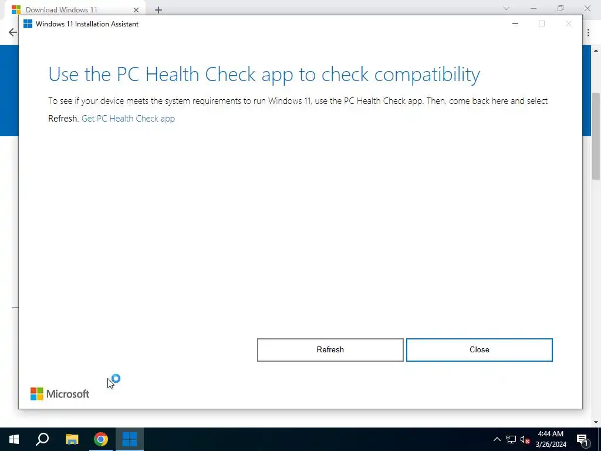Open the clock showing 4:44 AM
This screenshot has height=451, width=601.
551,439
